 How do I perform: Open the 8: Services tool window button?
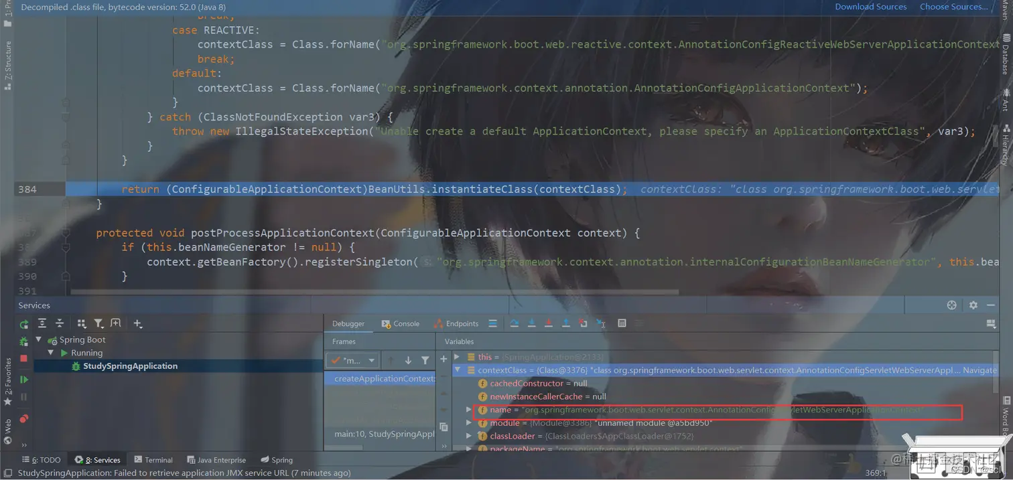coord(98,460)
